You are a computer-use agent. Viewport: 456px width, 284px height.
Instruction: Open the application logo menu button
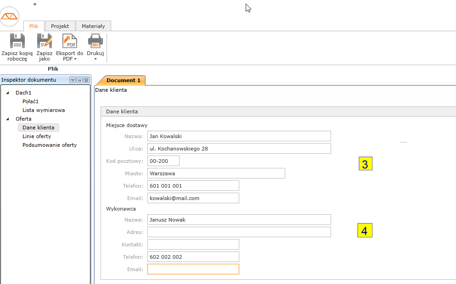10,17
